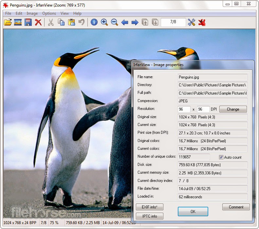Click the 75 % zoom status entry
Screen dimensions: 259x229
click(54, 223)
